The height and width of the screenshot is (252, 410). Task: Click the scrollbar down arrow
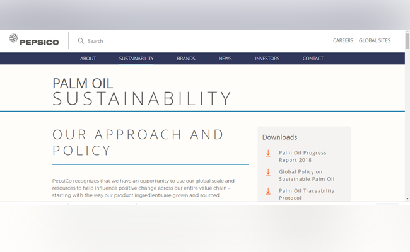click(407, 198)
